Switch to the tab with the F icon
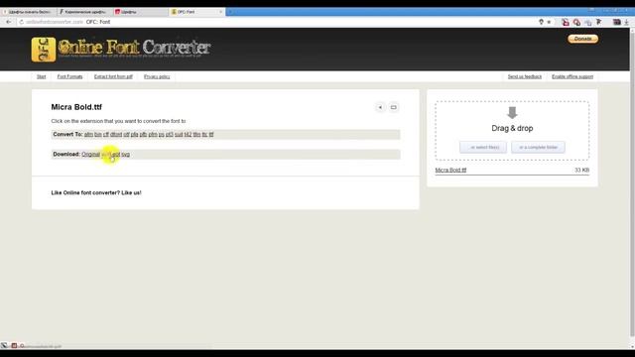635x357 pixels. click(84, 12)
